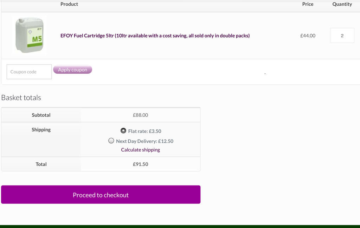Expand the Calculate shipping link

(140, 150)
